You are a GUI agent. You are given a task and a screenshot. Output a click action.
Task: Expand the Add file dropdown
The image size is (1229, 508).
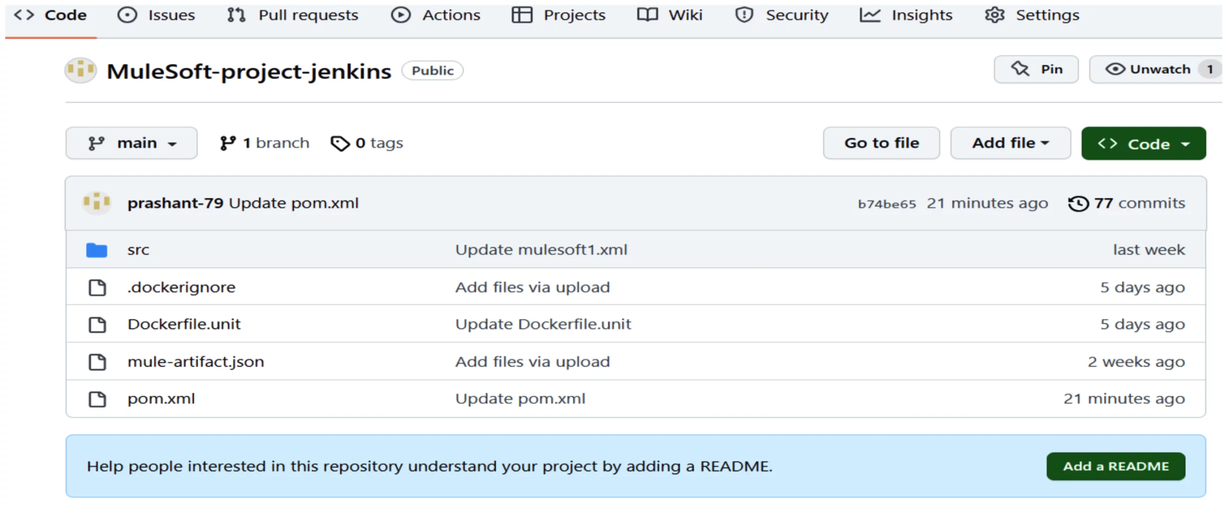coord(1011,143)
